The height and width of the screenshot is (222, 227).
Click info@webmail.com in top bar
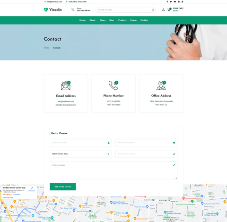pos(54,2)
